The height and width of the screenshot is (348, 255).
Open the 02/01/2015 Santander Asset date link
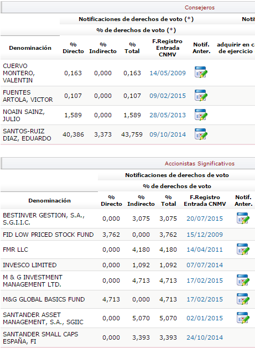pos(205,318)
